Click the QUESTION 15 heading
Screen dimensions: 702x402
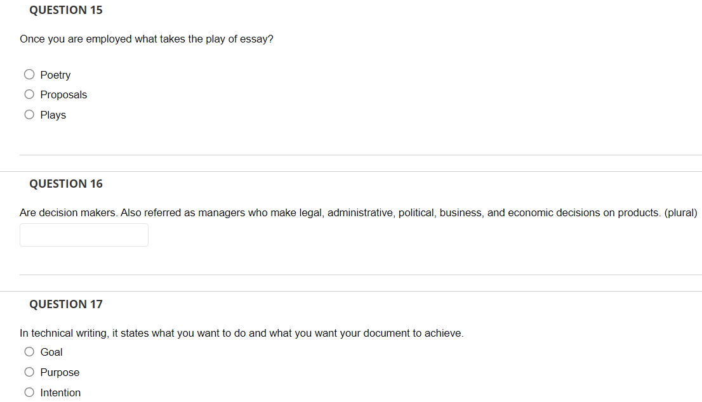(x=66, y=10)
